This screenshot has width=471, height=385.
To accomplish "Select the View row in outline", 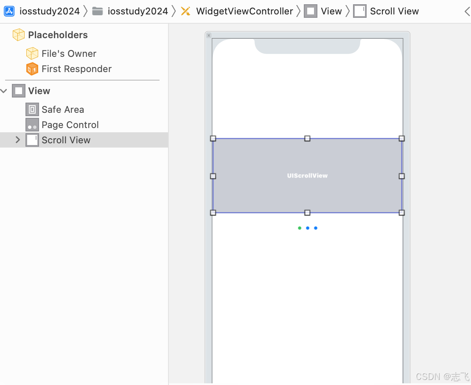I will pyautogui.click(x=84, y=91).
